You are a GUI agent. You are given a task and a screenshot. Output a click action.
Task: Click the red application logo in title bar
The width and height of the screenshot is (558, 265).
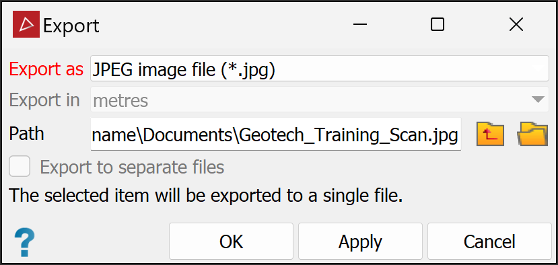(x=26, y=24)
